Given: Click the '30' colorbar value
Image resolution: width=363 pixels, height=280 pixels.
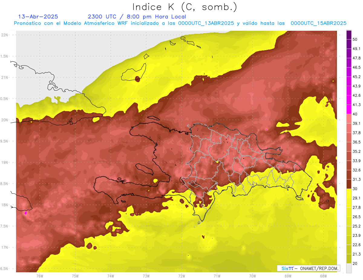Looking at the screenshot, I should pyautogui.click(x=355, y=189).
